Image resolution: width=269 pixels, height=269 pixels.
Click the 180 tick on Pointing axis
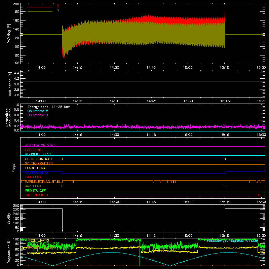tap(16, 12)
